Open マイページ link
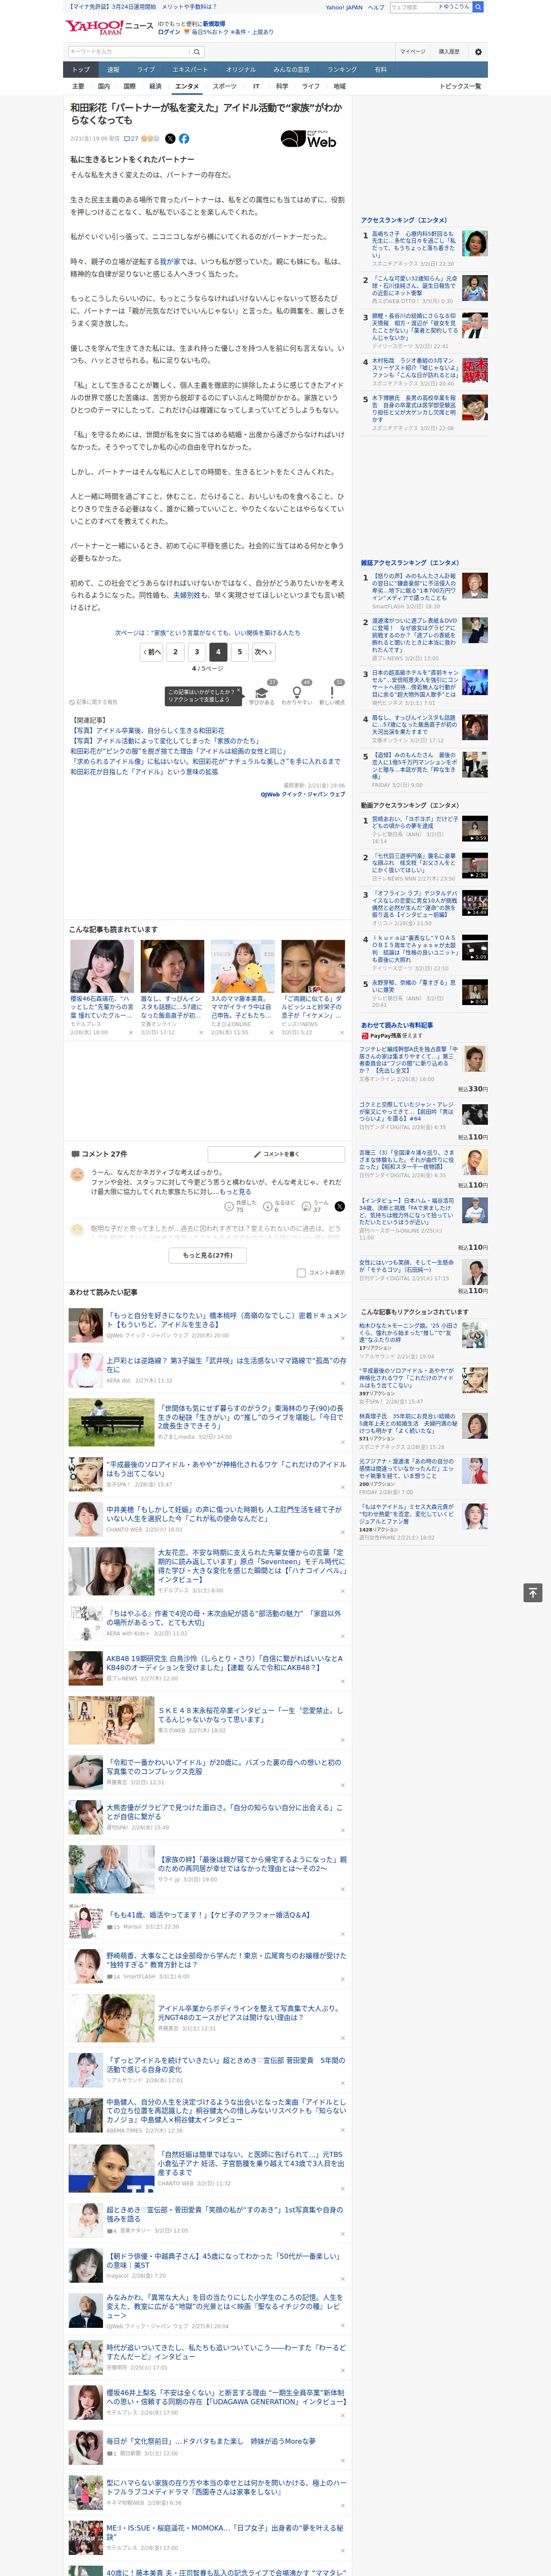Viewport: 551px width, 2576px height. tap(412, 51)
